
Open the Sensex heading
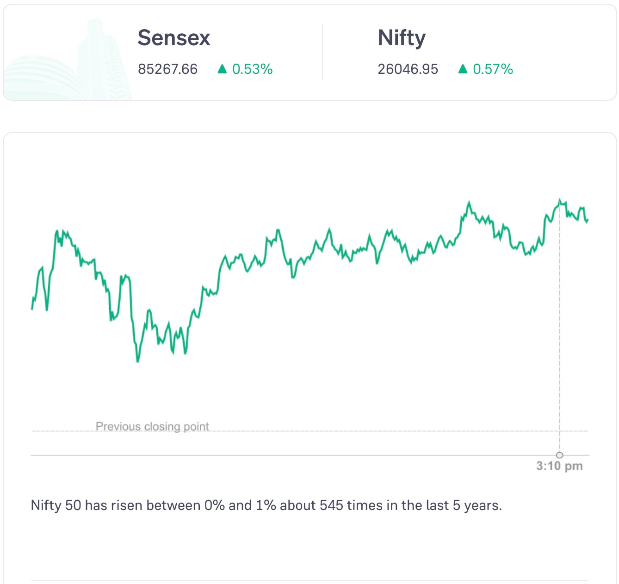pos(174,38)
